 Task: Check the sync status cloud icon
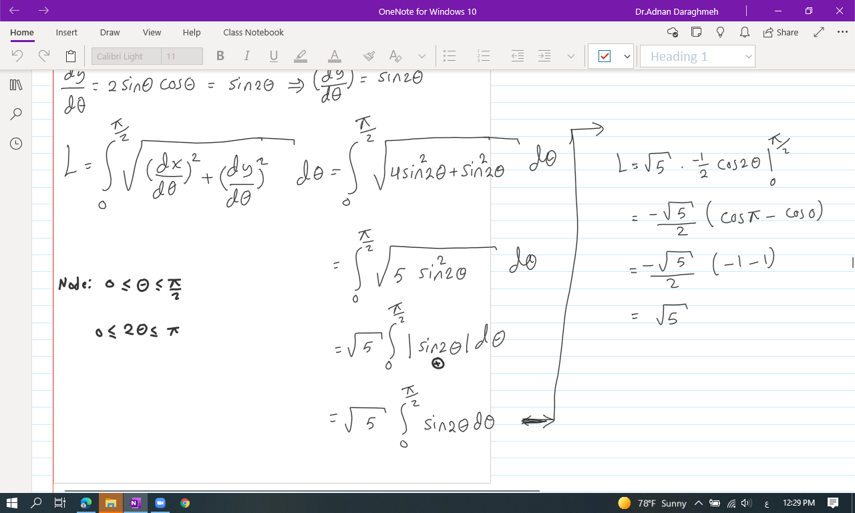tap(673, 32)
